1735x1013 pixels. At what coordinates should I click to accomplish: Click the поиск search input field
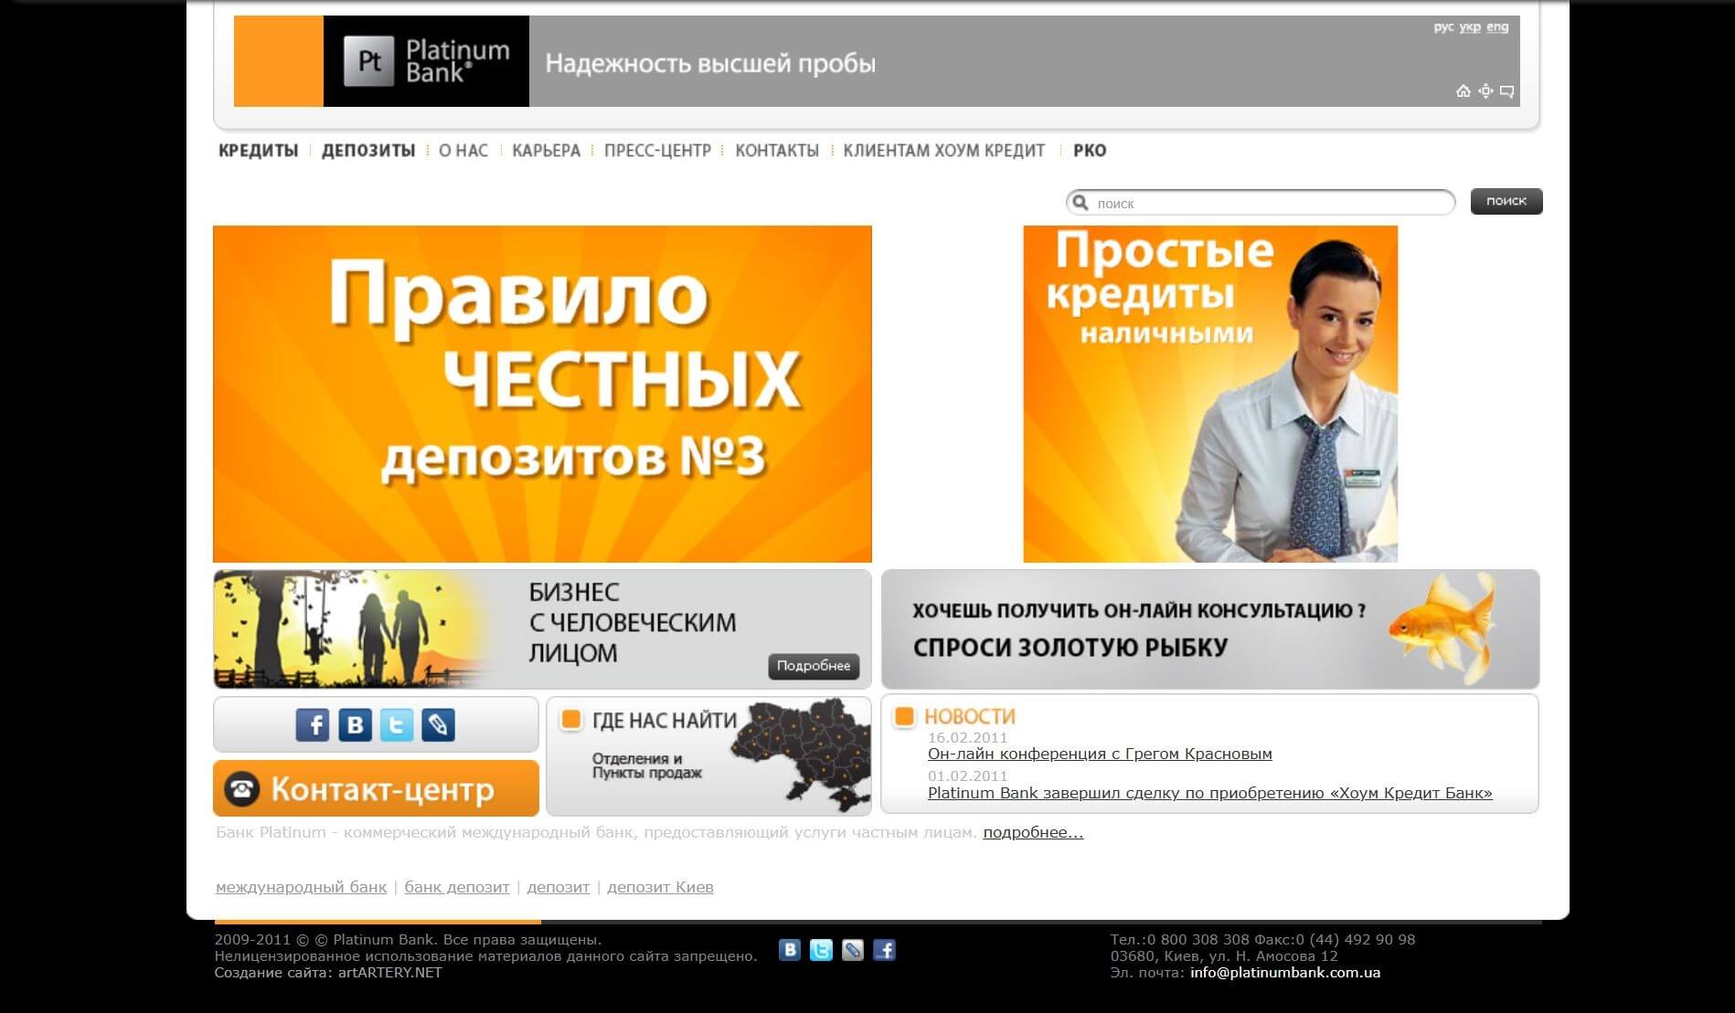(x=1261, y=202)
